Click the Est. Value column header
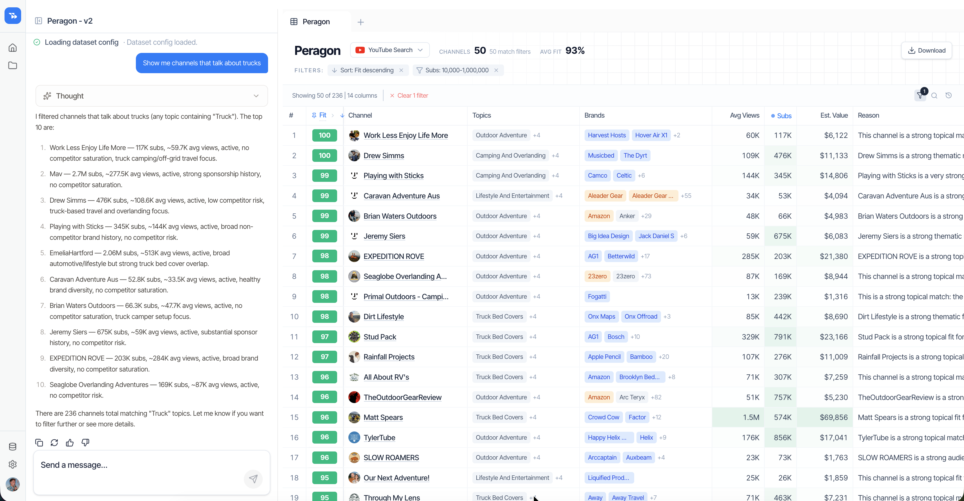 pyautogui.click(x=834, y=115)
